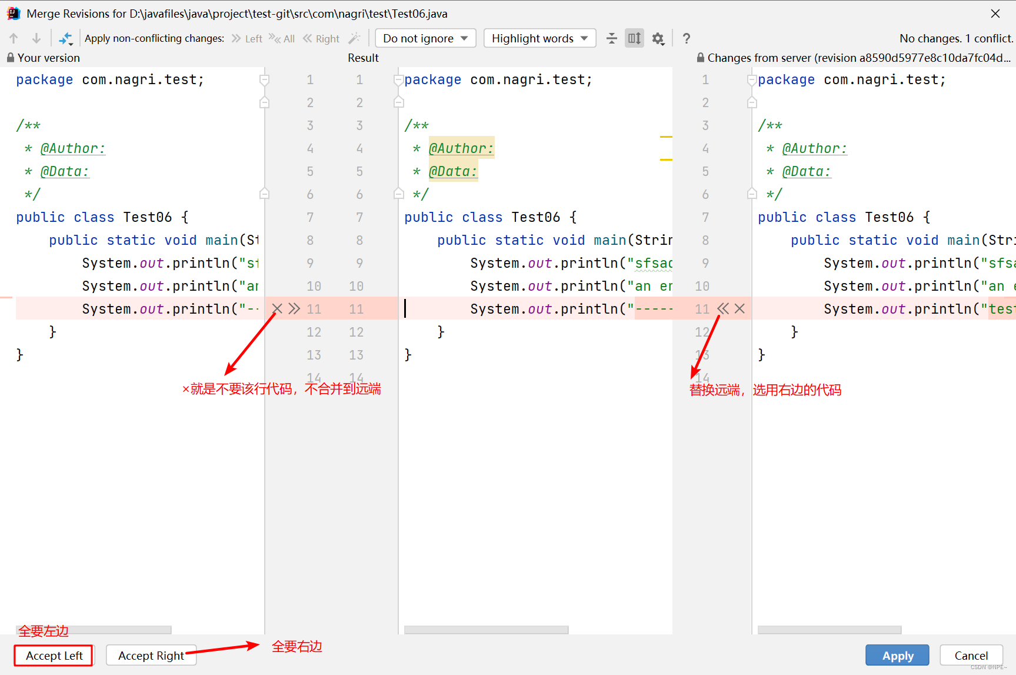Screen dimensions: 1016x675
Task: Click the 'Result' pane header label
Action: 363,58
